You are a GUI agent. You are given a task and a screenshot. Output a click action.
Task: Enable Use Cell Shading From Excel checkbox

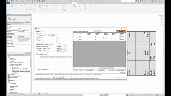coord(37,53)
